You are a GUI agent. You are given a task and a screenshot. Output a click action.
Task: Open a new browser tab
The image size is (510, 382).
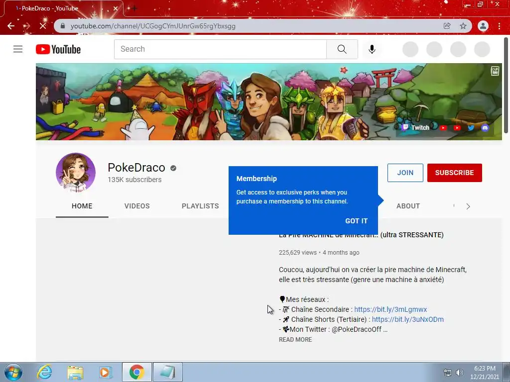pos(134,8)
